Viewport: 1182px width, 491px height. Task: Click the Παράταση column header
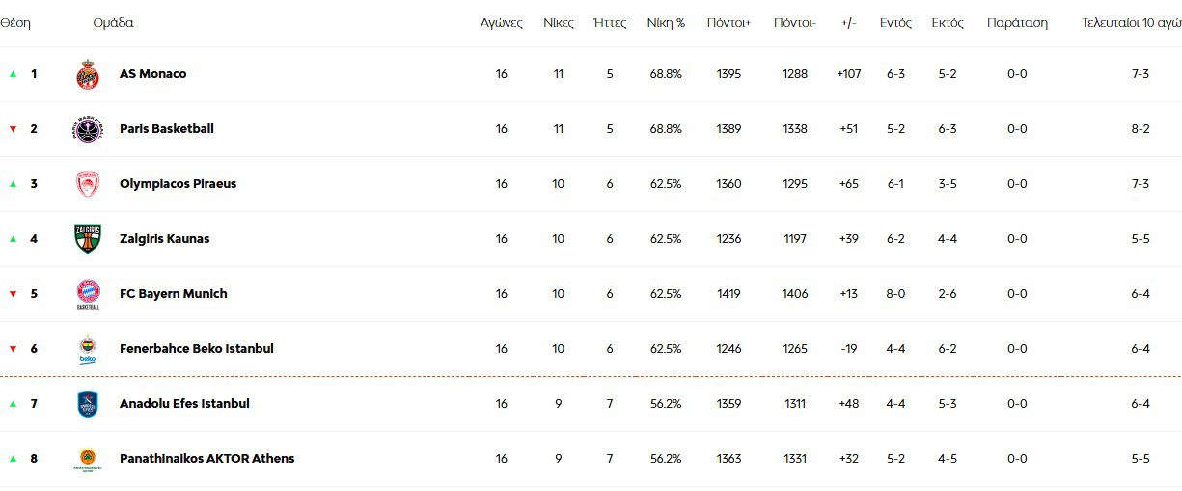(x=1017, y=23)
